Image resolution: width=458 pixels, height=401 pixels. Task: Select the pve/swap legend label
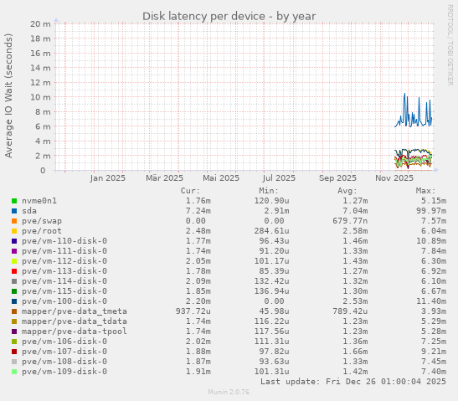coord(42,221)
